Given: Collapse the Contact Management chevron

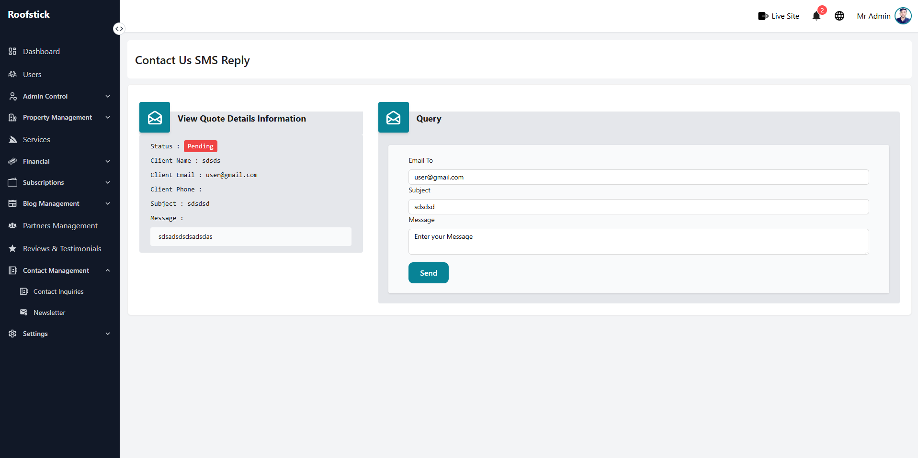Looking at the screenshot, I should (108, 270).
